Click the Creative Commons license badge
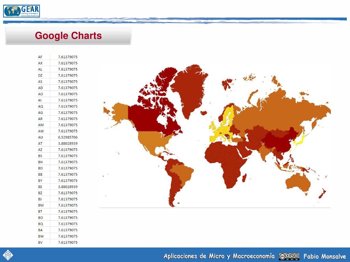 pyautogui.click(x=289, y=256)
